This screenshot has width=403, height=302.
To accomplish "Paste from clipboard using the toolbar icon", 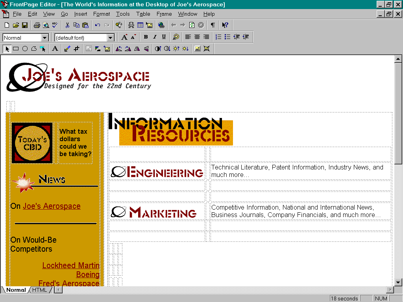I will click(x=85, y=25).
